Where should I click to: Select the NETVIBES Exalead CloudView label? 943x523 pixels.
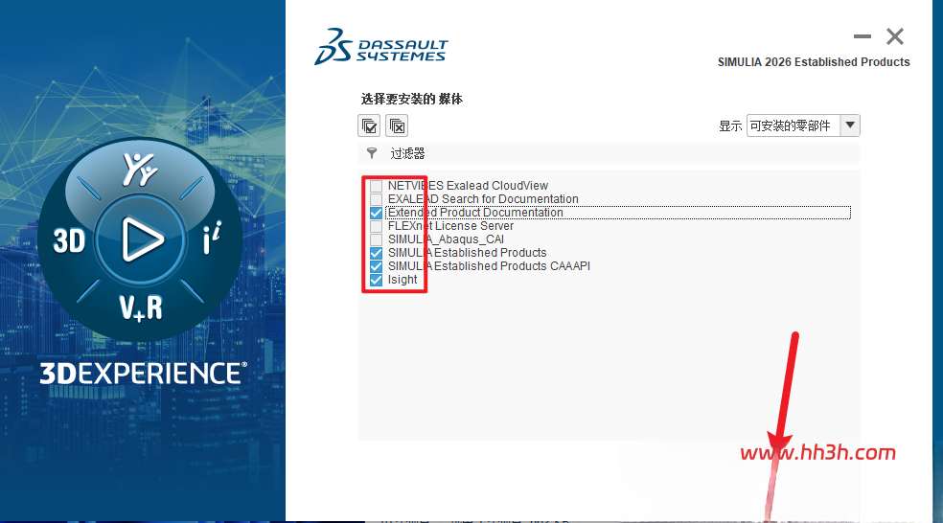[468, 186]
